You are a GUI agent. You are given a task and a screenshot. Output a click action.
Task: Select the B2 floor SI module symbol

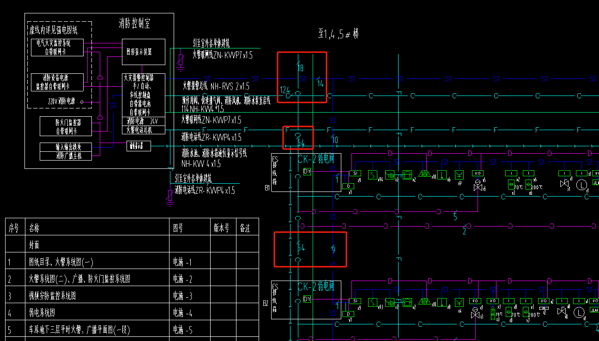coord(355,301)
